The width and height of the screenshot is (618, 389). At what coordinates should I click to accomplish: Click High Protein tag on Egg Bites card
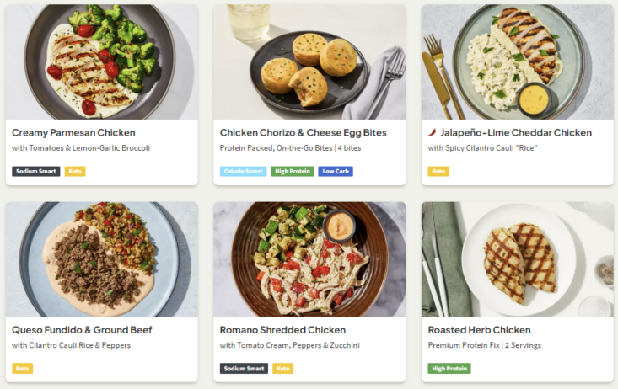(292, 171)
